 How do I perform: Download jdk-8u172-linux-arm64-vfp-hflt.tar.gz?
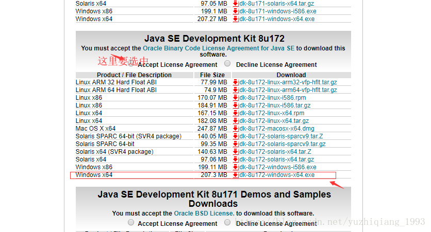[288, 90]
